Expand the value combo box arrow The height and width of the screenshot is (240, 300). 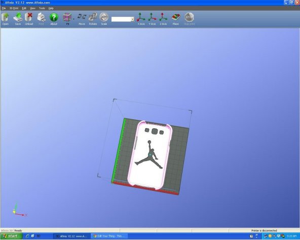coord(133,19)
